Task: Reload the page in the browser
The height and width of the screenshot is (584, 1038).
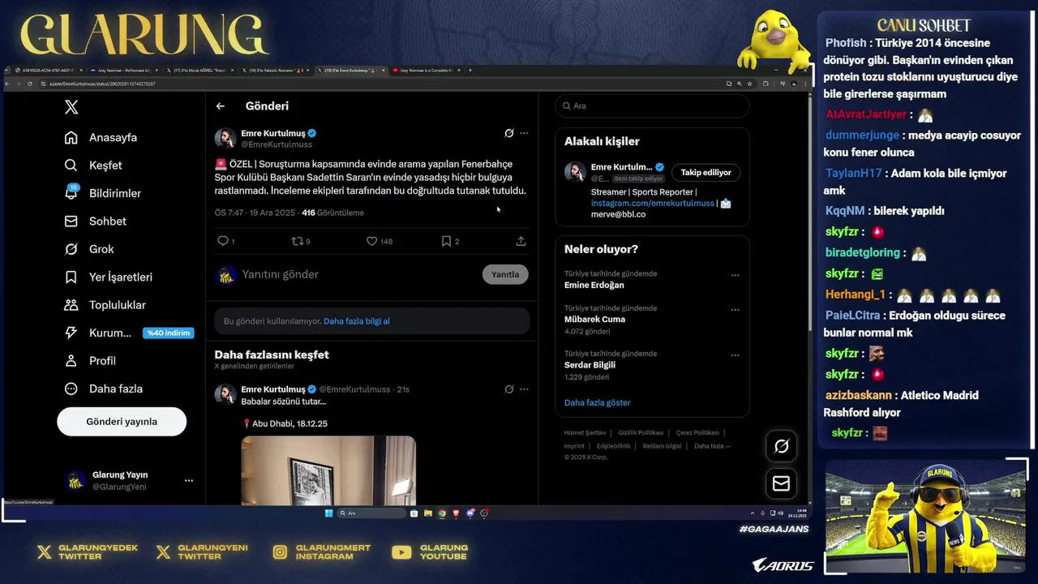Action: (30, 84)
